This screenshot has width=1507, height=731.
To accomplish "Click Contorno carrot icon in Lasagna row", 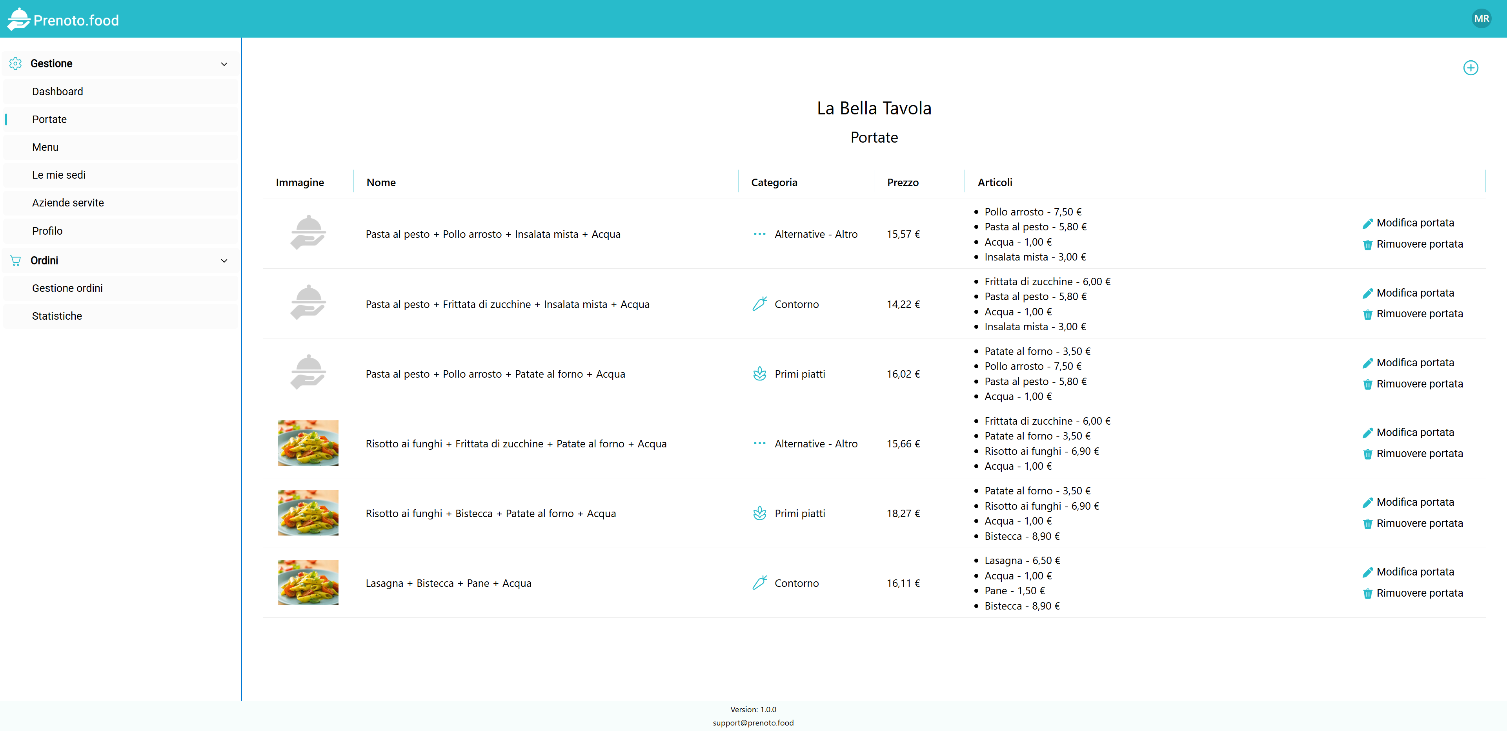I will click(x=759, y=583).
